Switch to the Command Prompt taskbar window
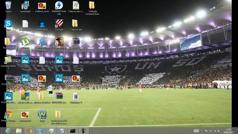 (x=73, y=131)
